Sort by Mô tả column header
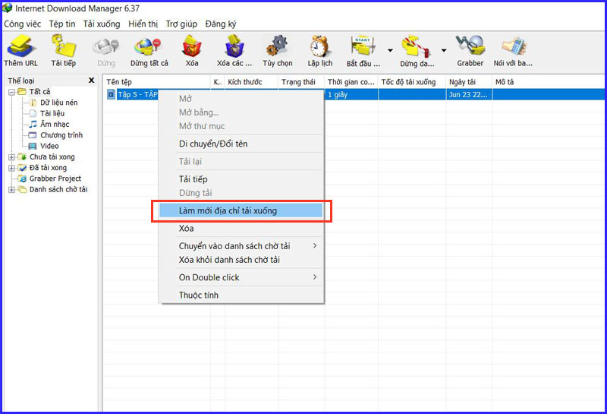This screenshot has width=607, height=414. [548, 82]
